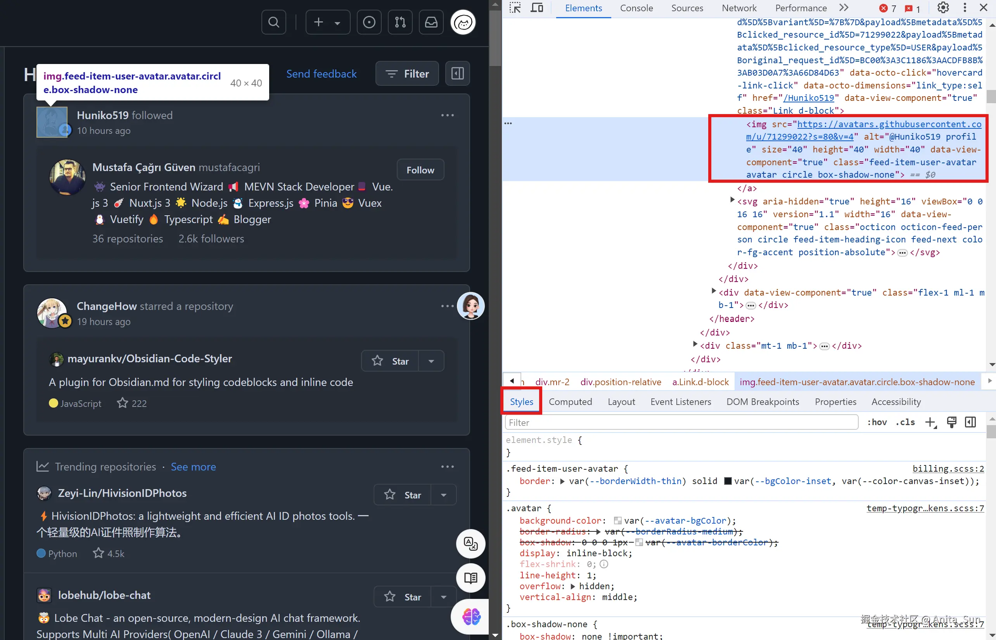This screenshot has width=996, height=640.
Task: Click the Styles filter input field
Action: (681, 422)
